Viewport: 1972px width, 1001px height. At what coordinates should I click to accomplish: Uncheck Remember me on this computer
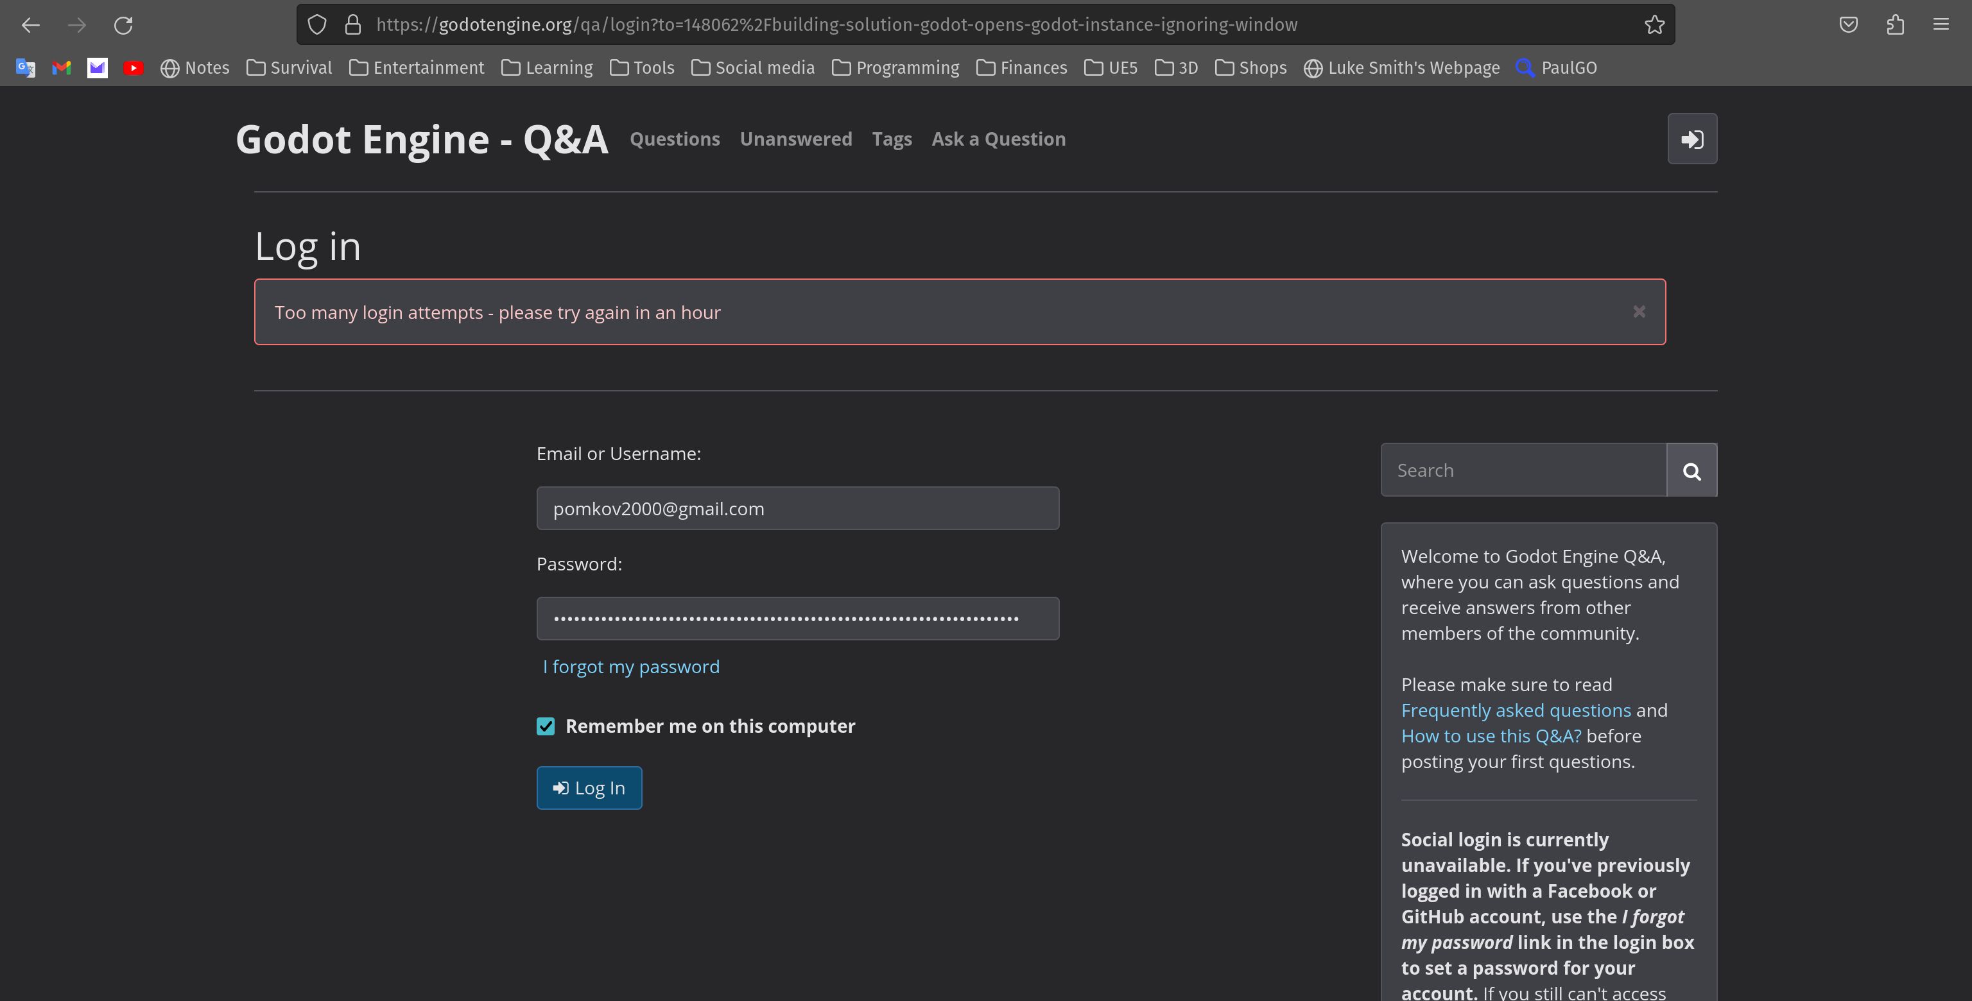point(545,726)
